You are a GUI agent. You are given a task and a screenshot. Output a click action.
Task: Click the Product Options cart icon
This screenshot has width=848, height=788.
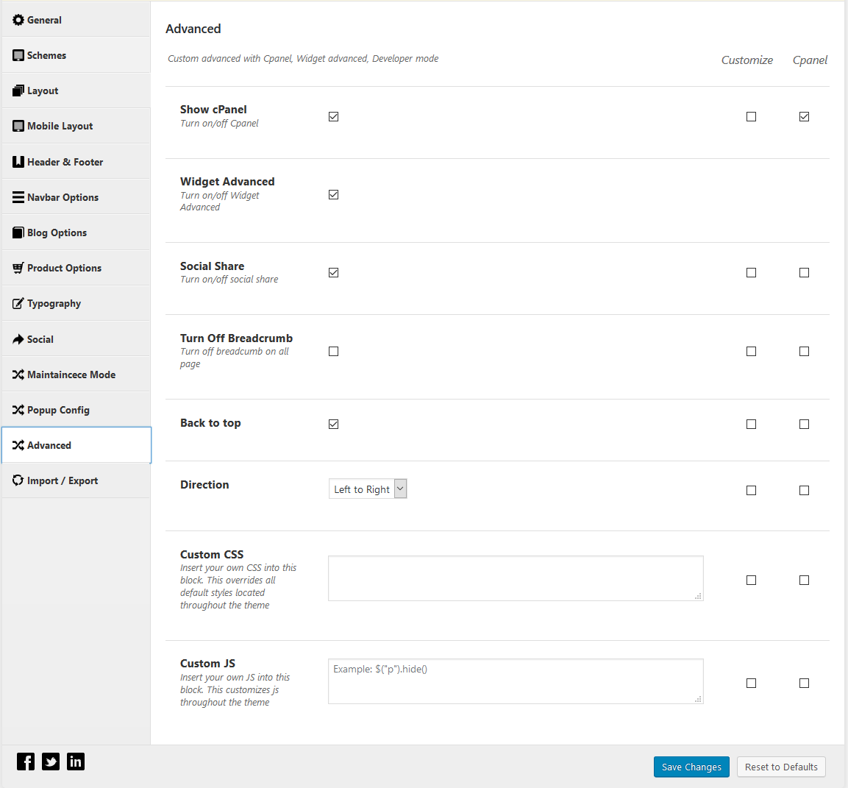[x=18, y=268]
